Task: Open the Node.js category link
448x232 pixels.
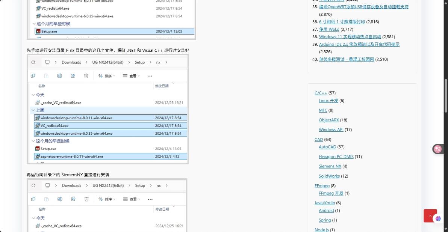Action: click(x=322, y=230)
